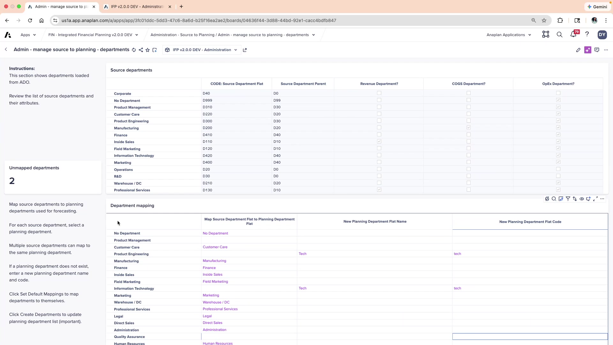Expand the Department mapping grid to fullscreen

tap(596, 199)
